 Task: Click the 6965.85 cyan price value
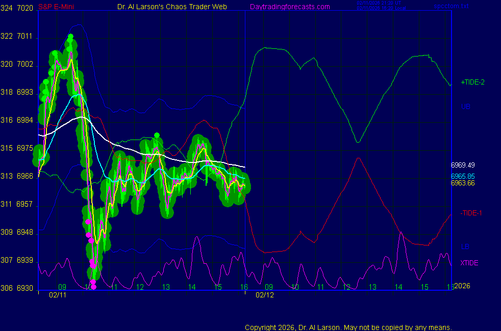(x=463, y=176)
